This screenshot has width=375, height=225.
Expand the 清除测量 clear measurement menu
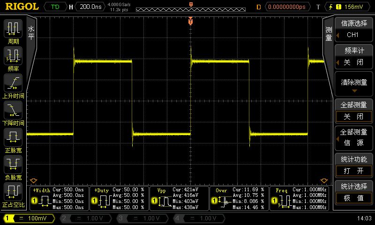click(353, 84)
